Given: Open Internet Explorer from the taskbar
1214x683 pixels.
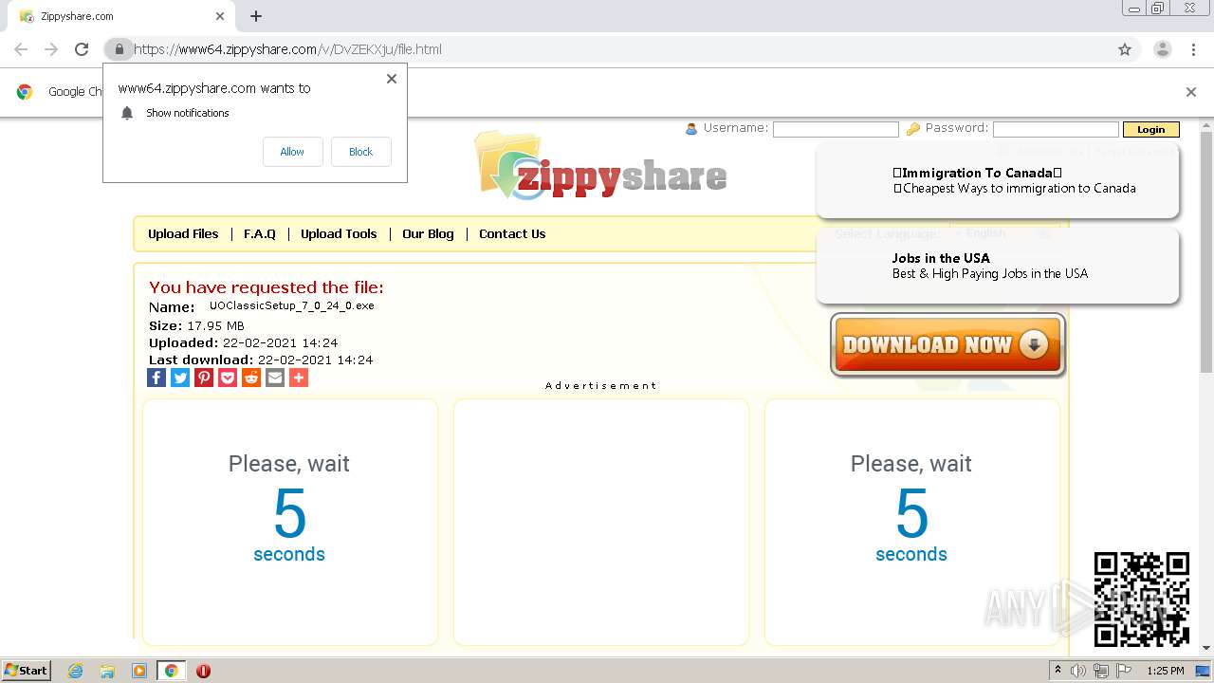Looking at the screenshot, I should pyautogui.click(x=76, y=671).
